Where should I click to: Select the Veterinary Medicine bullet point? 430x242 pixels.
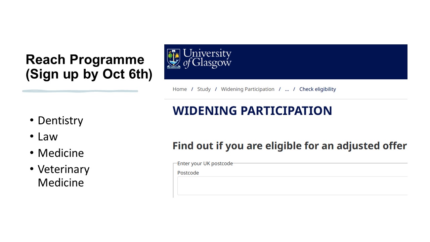pos(63,176)
